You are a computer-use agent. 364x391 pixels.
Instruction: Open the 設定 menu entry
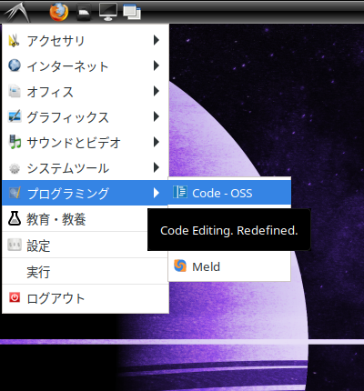pos(86,246)
